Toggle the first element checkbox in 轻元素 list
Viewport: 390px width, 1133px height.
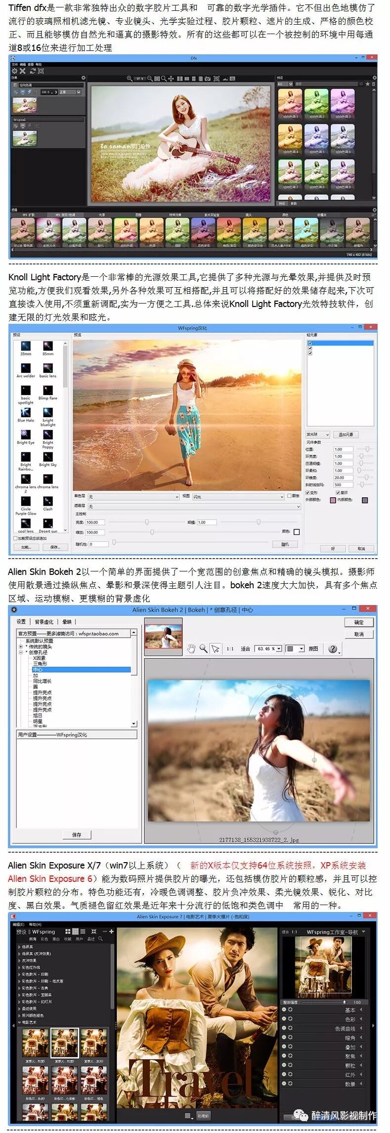pyautogui.click(x=310, y=343)
